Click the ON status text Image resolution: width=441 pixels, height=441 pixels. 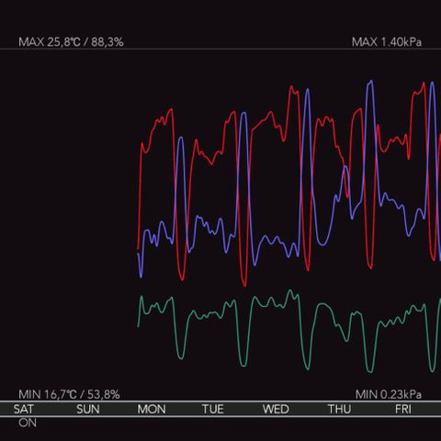(28, 423)
